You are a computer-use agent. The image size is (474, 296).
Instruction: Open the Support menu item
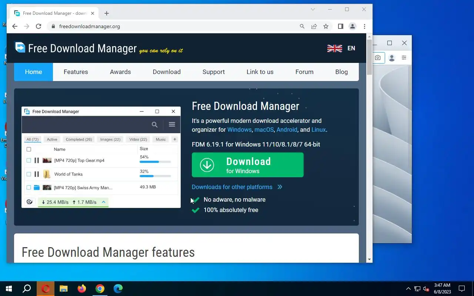point(214,72)
